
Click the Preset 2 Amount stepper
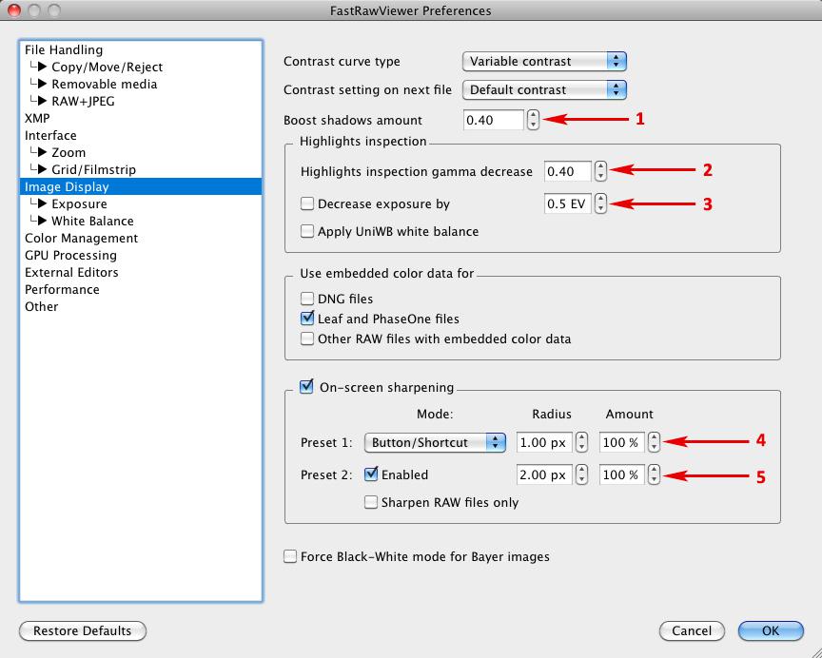(654, 474)
